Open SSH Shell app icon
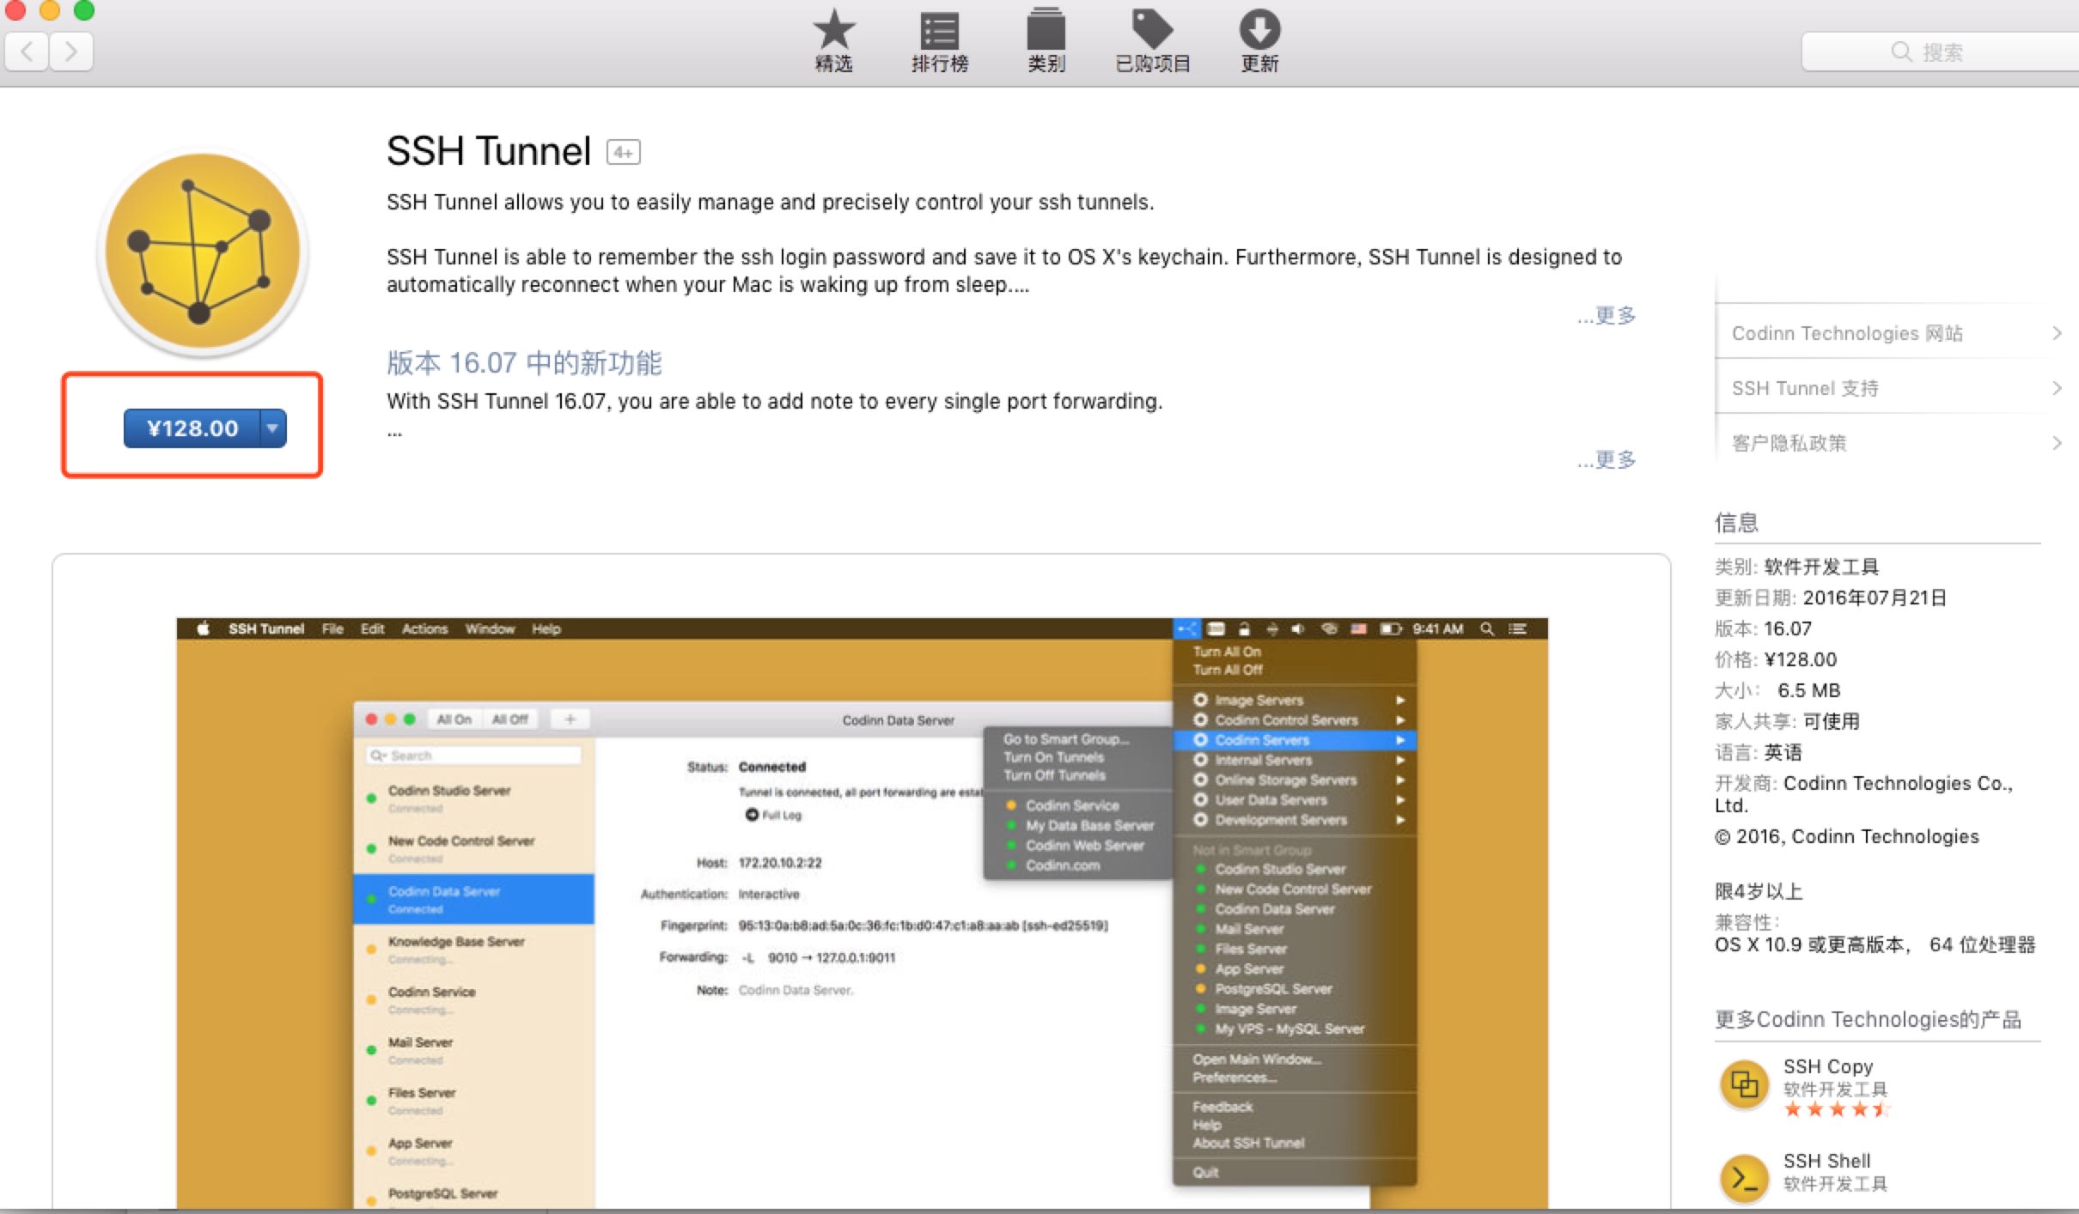The image size is (2079, 1214). point(1744,1178)
